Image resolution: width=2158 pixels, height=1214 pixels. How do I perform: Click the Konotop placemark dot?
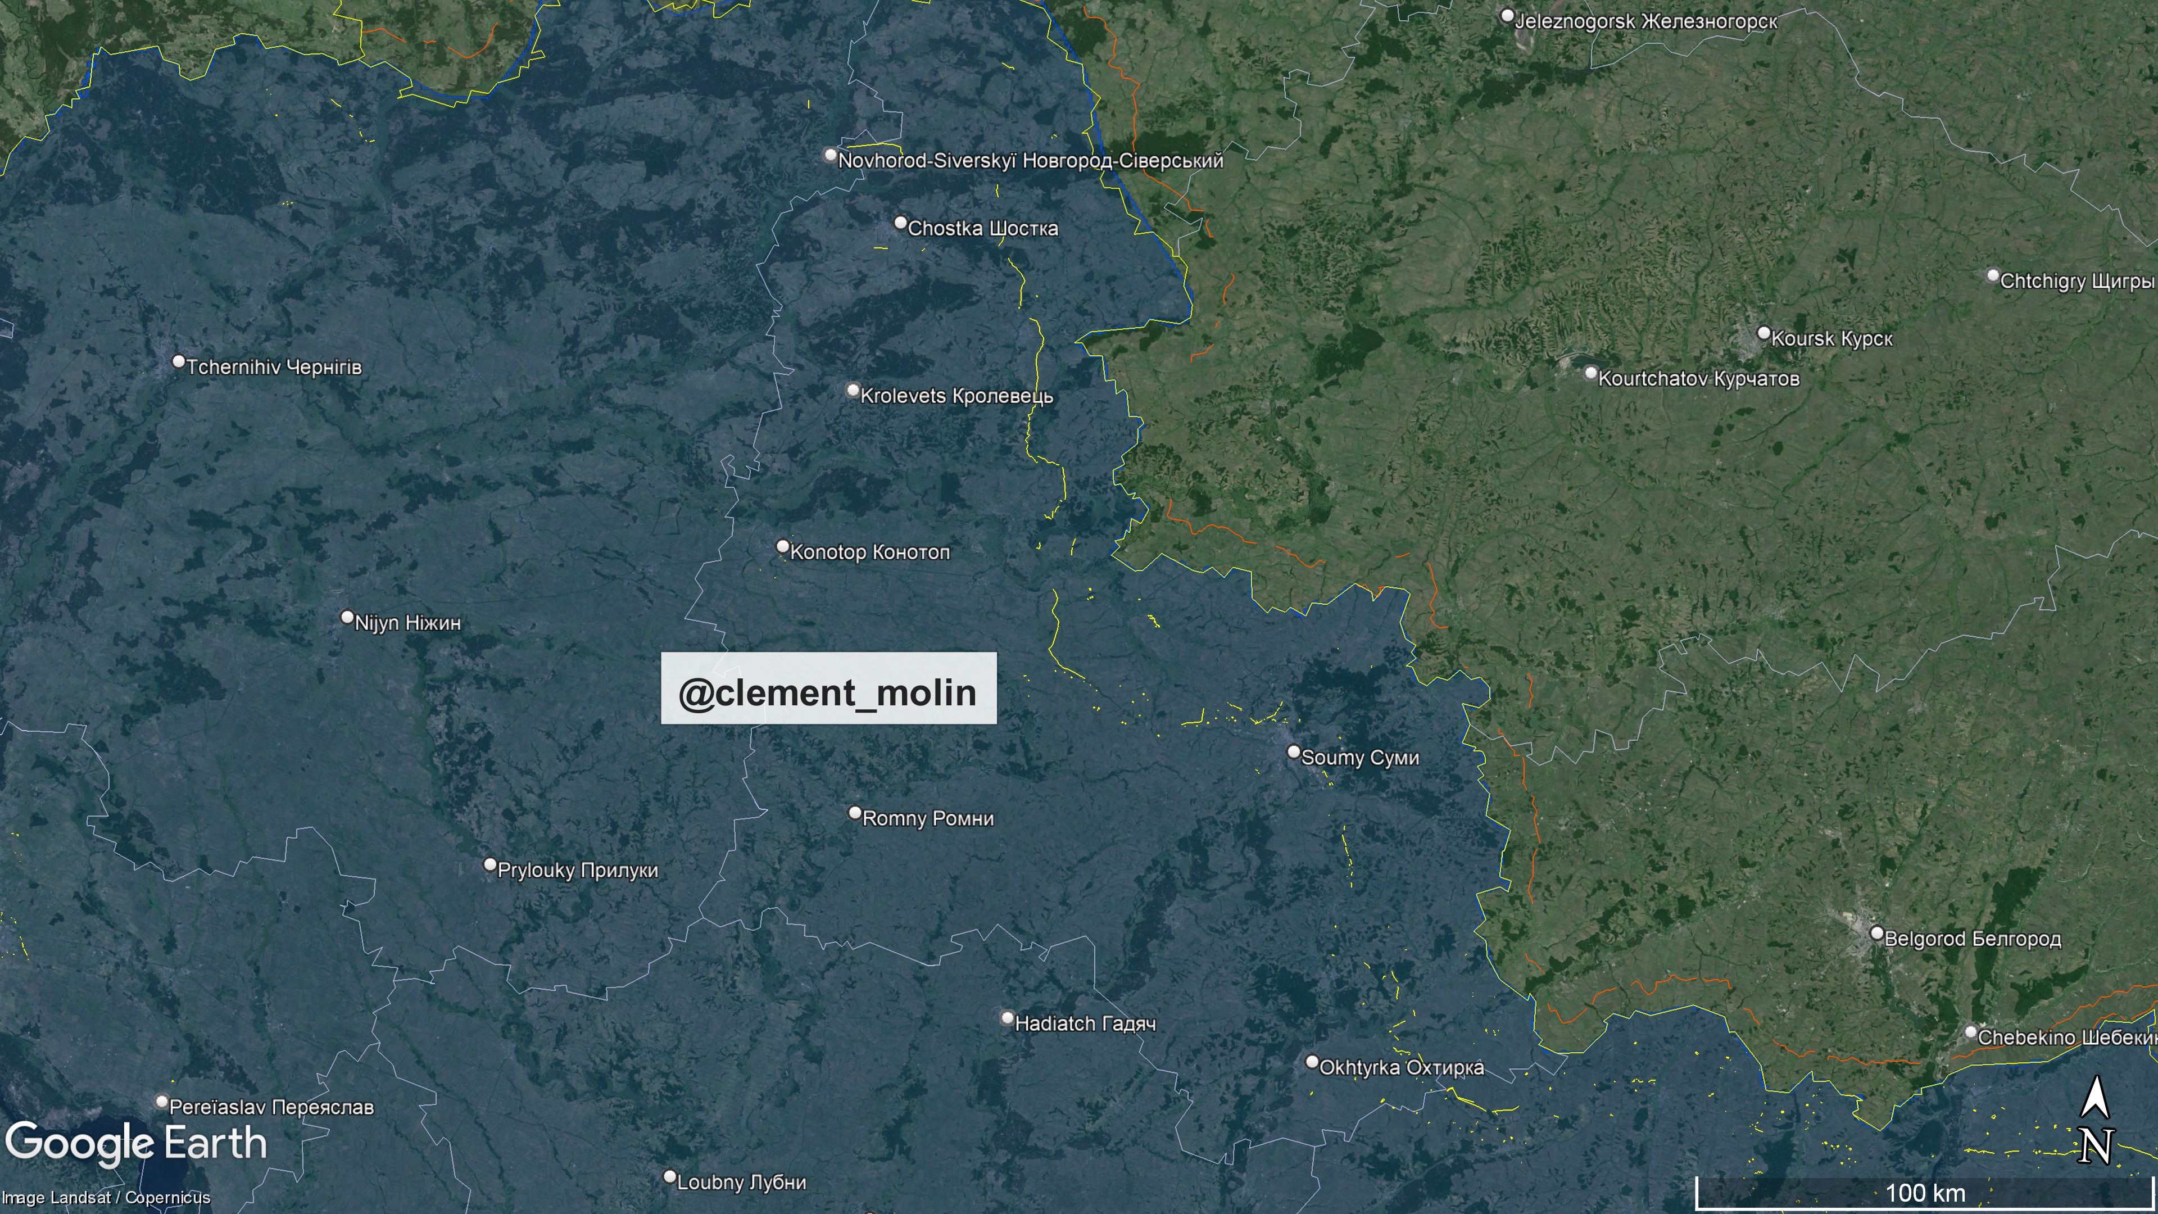pos(782,547)
